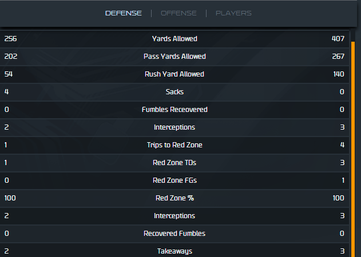Click Interceptions label below Fumbles Receovered
Viewport: 361px width, 257px height.
(174, 127)
